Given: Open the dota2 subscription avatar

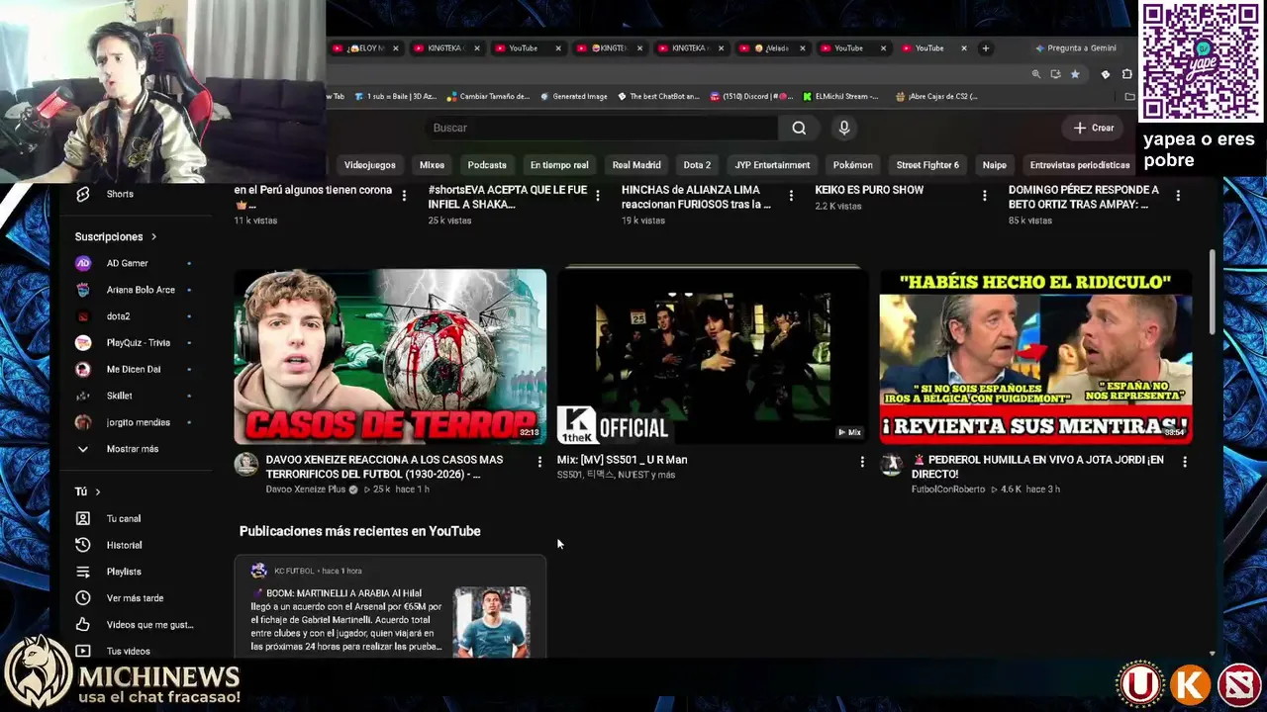Looking at the screenshot, I should (x=83, y=316).
